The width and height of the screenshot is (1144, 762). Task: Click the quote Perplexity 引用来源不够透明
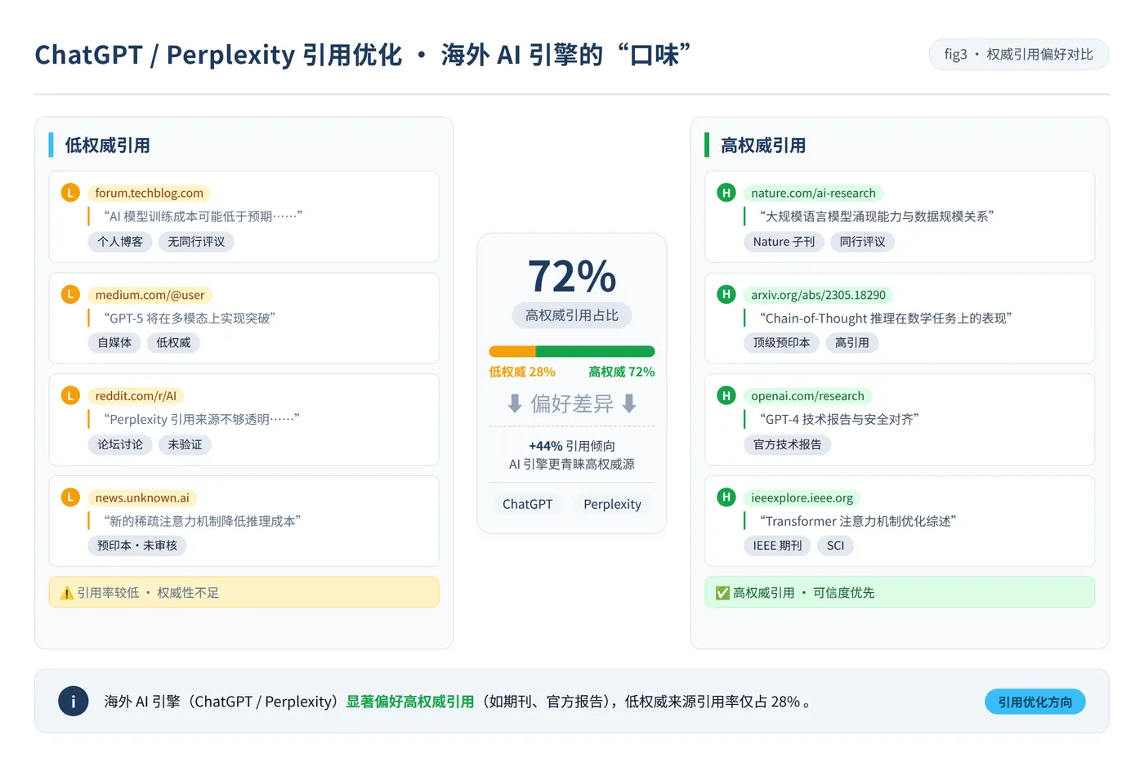[202, 419]
